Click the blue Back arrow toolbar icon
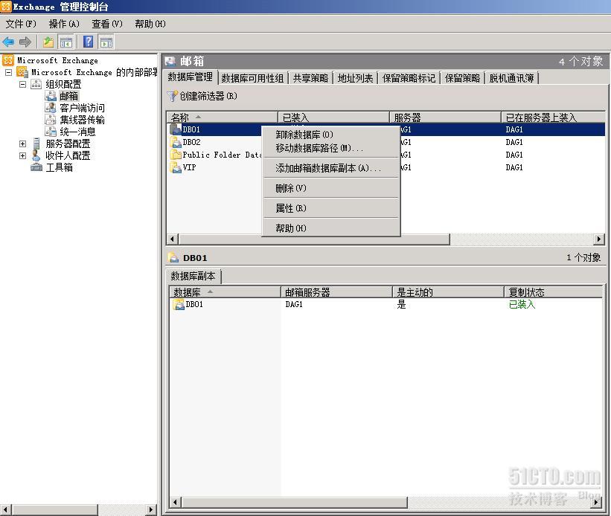 click(8, 42)
